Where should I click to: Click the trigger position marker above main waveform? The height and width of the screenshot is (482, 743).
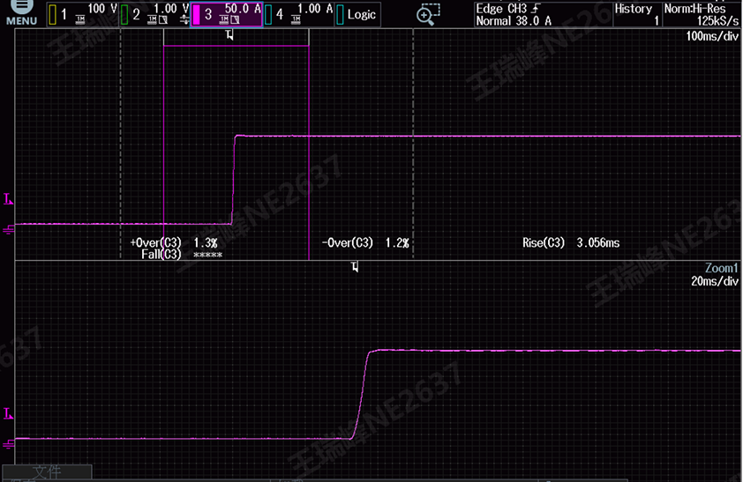point(230,35)
